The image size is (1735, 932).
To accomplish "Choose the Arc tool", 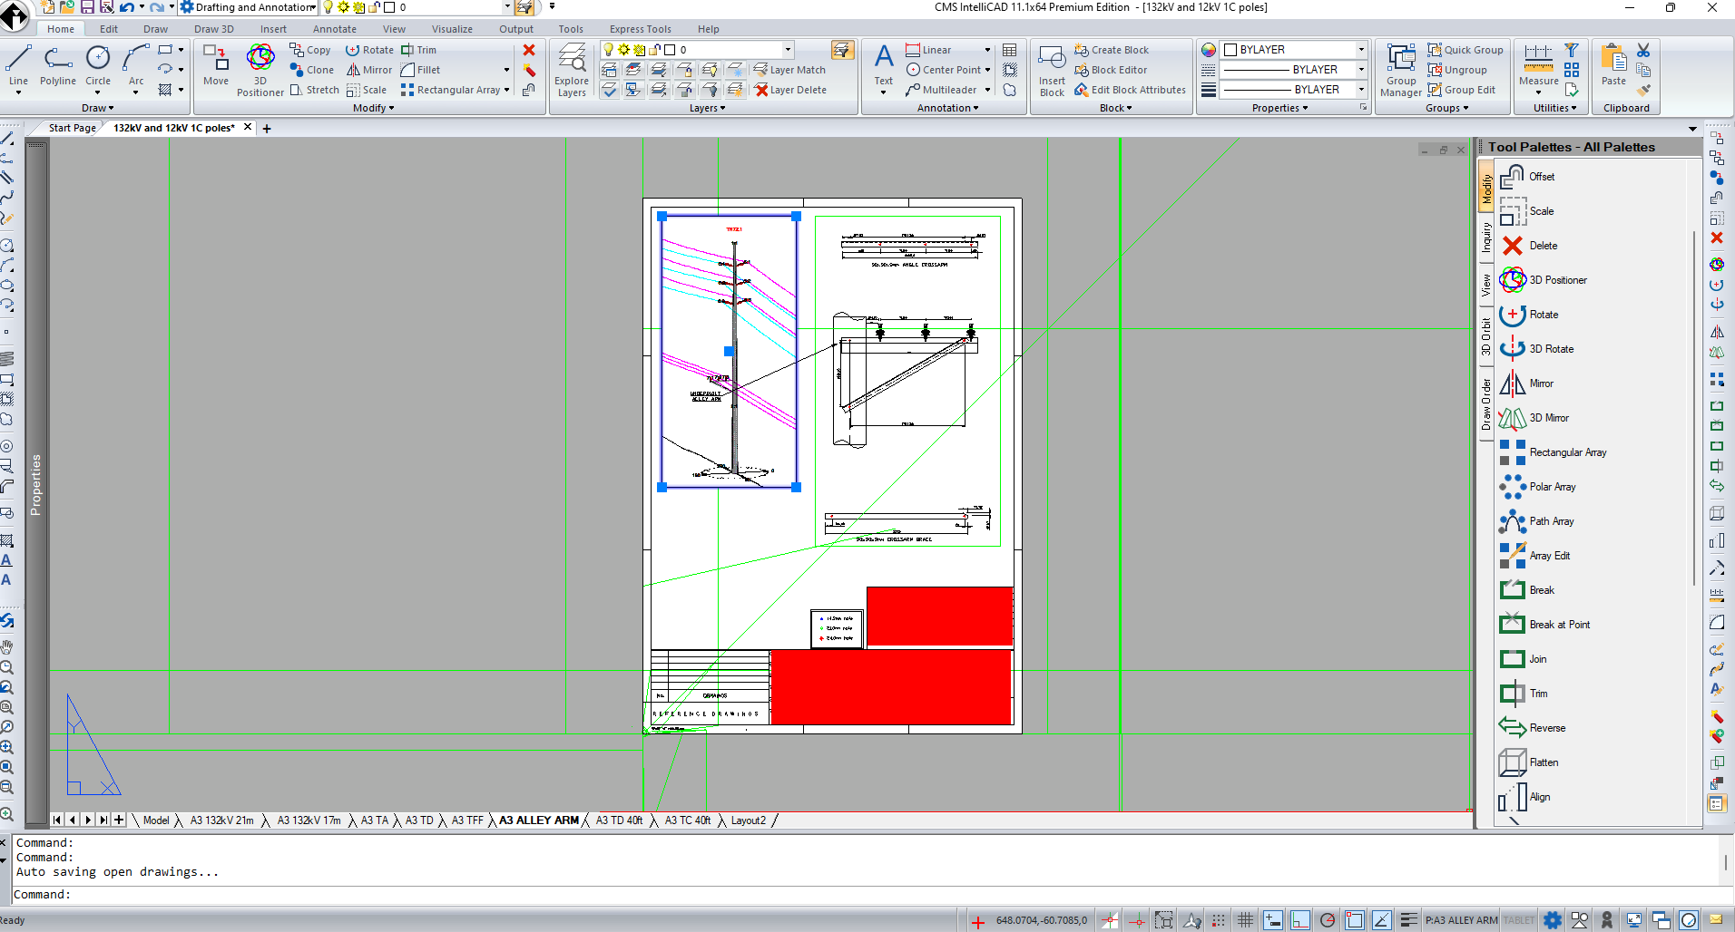I will 136,65.
